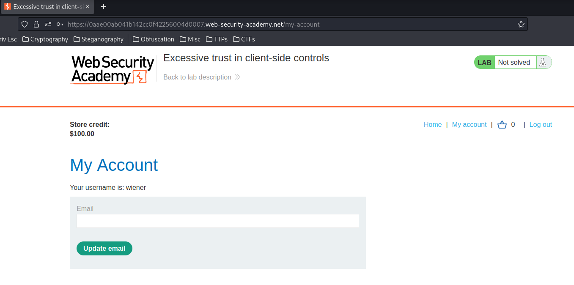Open the Cryptography bookmarks folder
Image resolution: width=574 pixels, height=285 pixels.
click(x=45, y=39)
